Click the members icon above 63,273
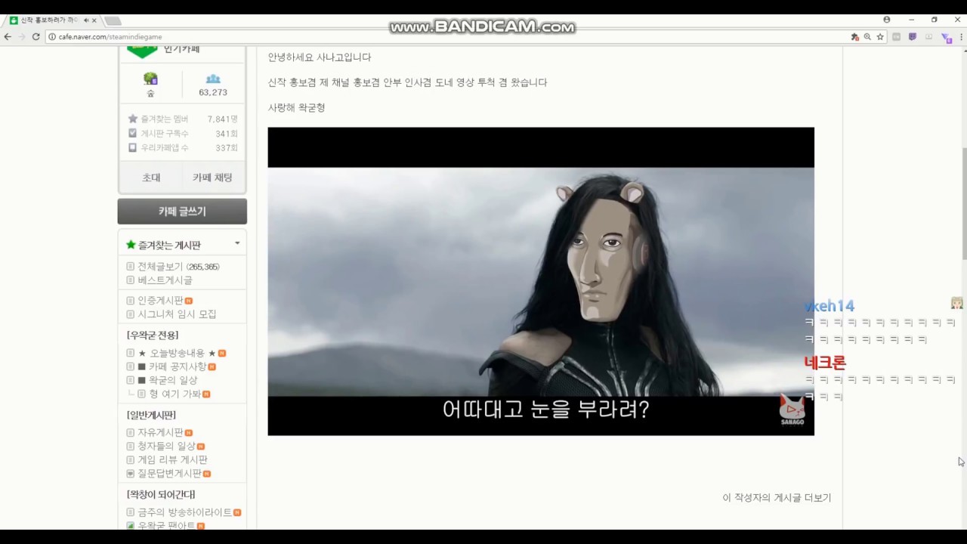 click(x=213, y=79)
